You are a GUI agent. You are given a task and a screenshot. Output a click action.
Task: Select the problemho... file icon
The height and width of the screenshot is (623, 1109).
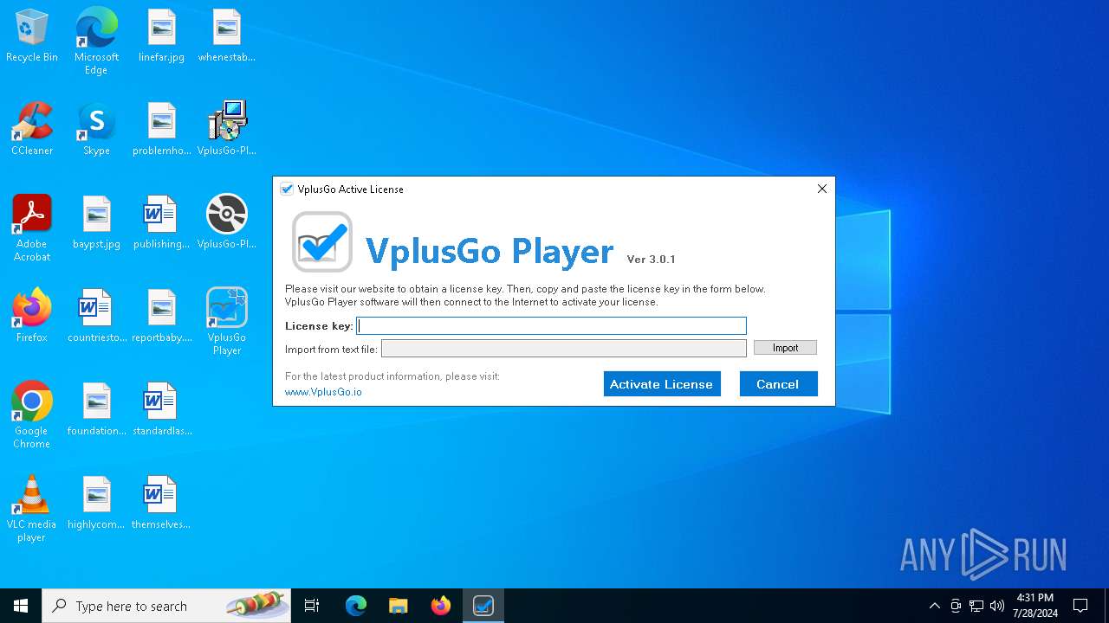click(x=161, y=130)
